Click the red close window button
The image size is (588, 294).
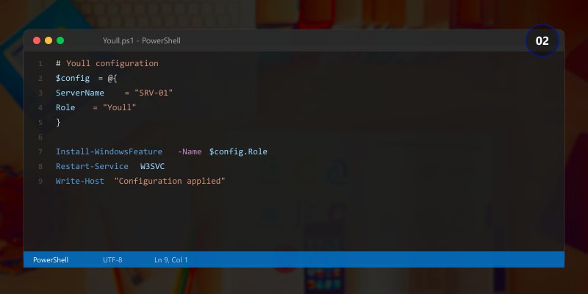(x=37, y=40)
